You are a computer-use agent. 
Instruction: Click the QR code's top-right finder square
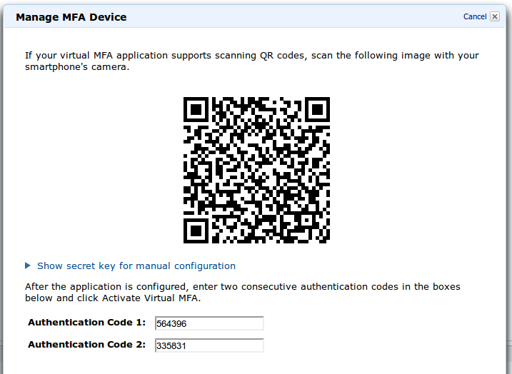tap(317, 109)
